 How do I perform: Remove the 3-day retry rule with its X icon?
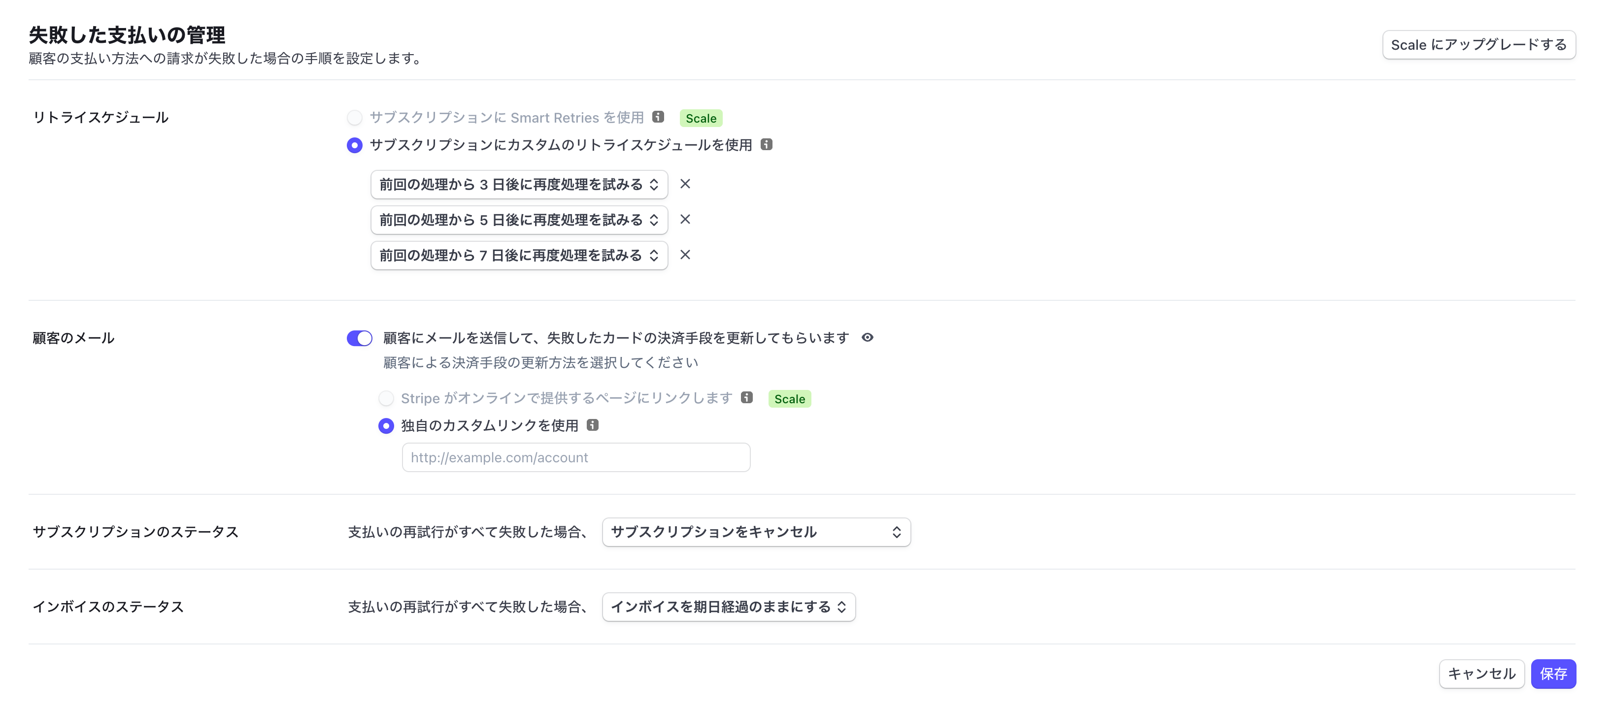(686, 184)
